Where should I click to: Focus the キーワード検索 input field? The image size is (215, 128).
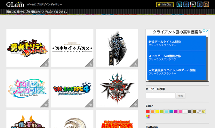tap(160, 96)
